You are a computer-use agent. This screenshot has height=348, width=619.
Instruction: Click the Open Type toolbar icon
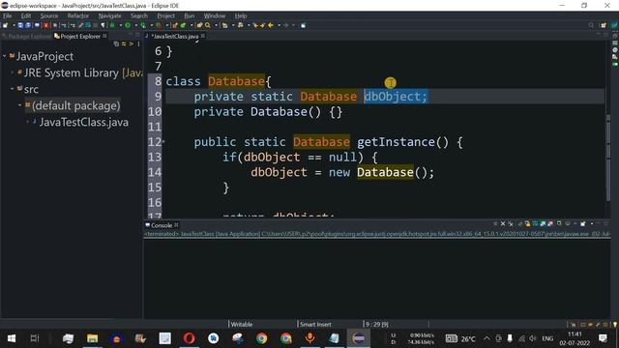(x=199, y=25)
